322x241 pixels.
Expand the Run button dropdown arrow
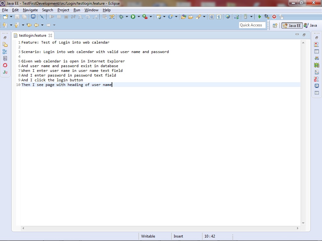coord(139,17)
